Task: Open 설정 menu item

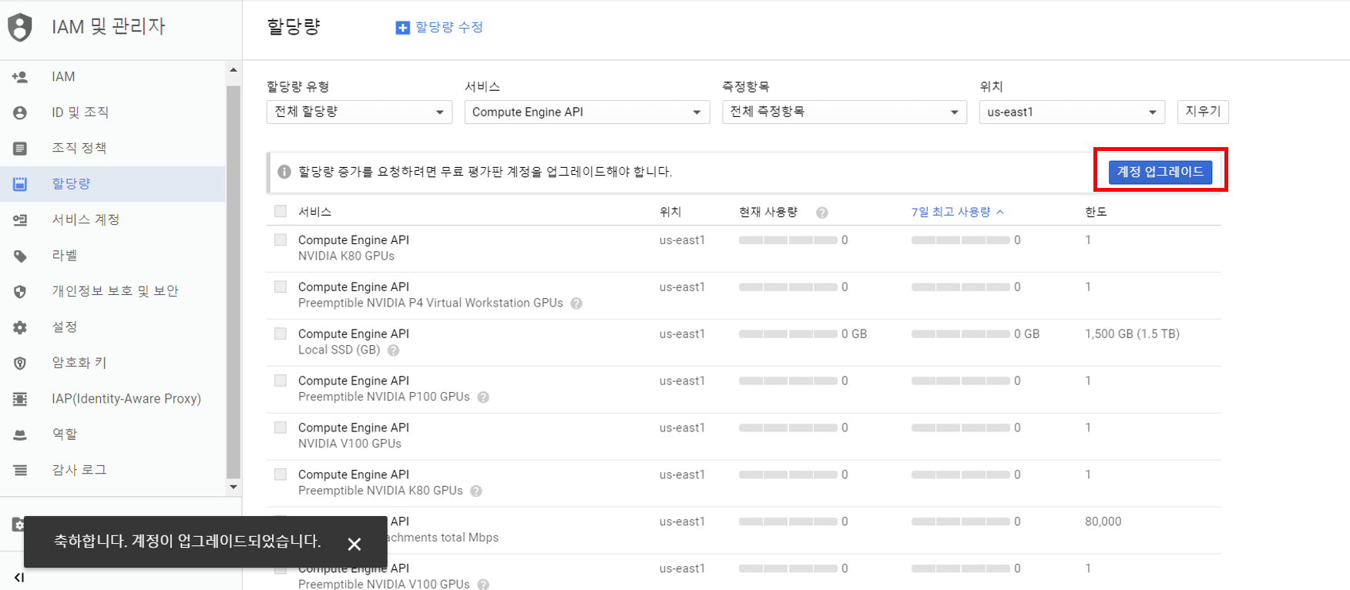Action: point(112,327)
